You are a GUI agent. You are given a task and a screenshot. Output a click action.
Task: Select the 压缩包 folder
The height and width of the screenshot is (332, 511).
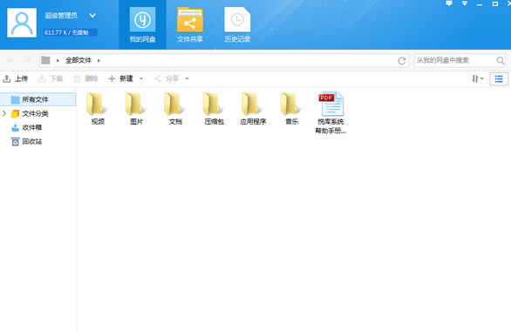point(214,109)
